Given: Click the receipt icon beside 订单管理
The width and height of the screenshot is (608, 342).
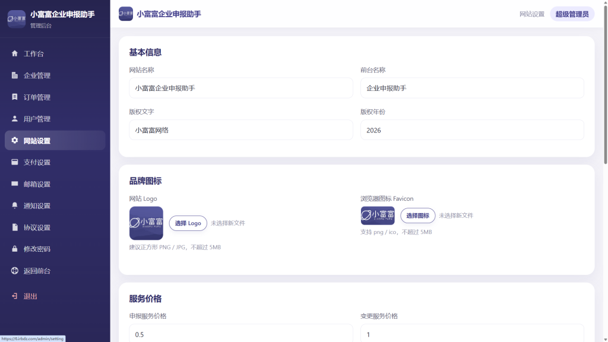Looking at the screenshot, I should coord(15,97).
